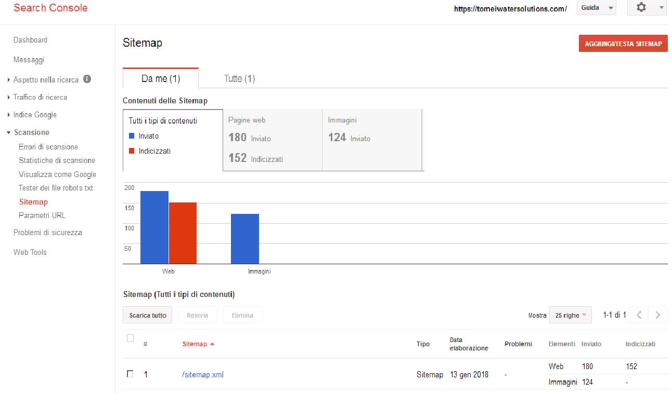This screenshot has height=394, width=672.
Task: Open Messaggi in the sidebar
Action: tap(29, 60)
